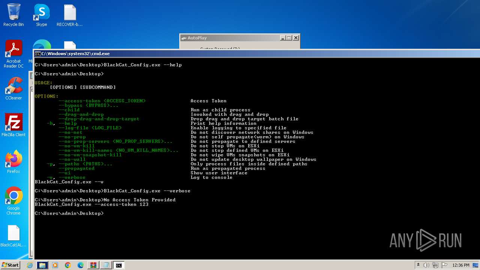480x270 pixels.
Task: Click the 12:36 PM system clock
Action: pos(461,265)
